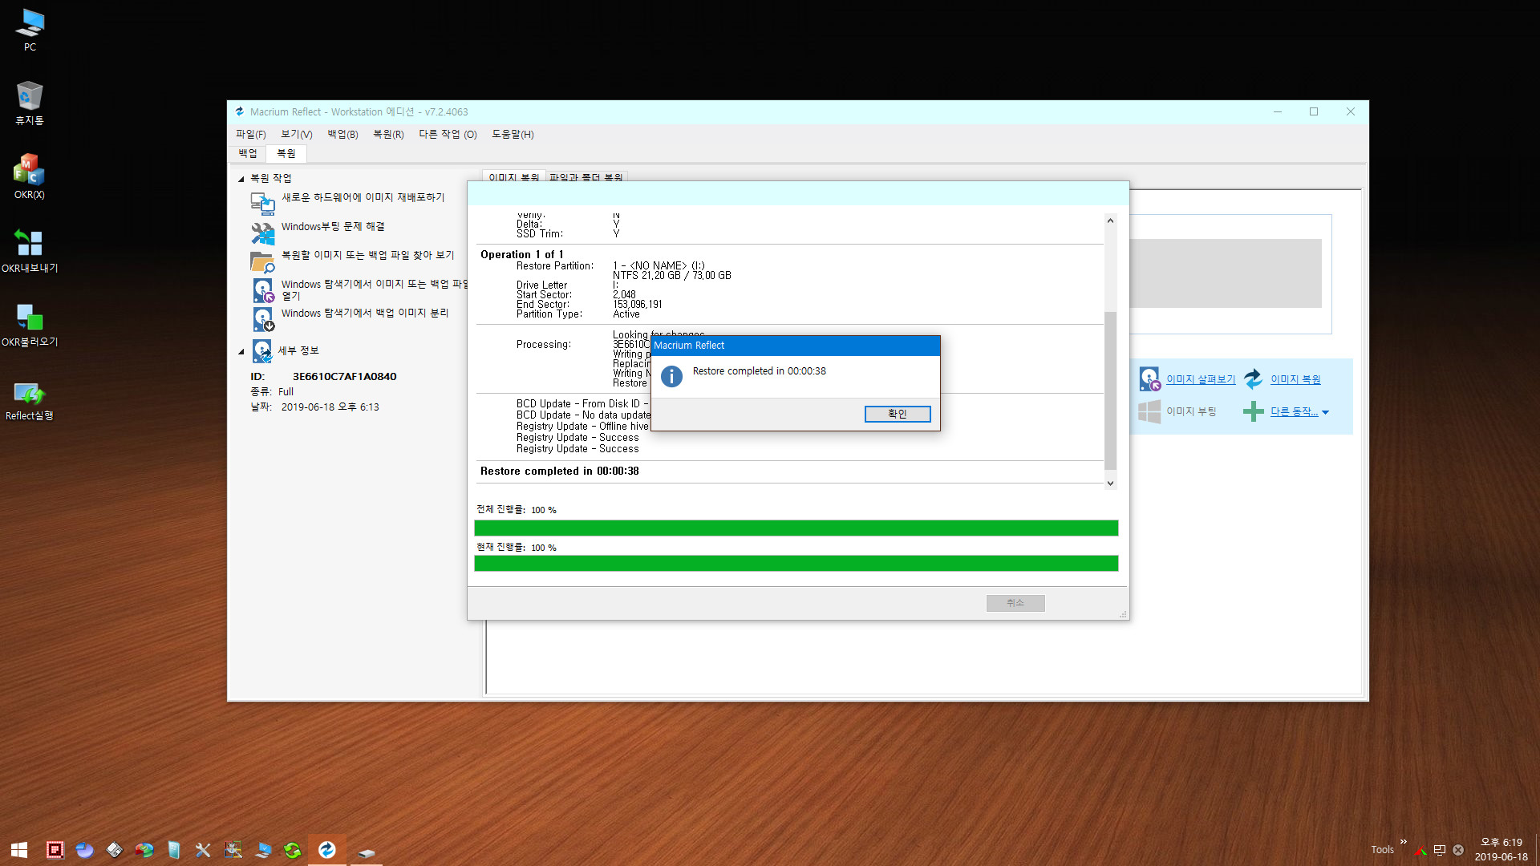Click the 이미지 살펴보기 browse image icon

coord(1149,378)
